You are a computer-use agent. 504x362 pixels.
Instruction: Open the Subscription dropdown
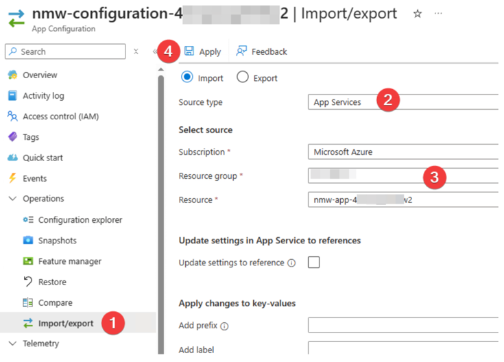pos(403,152)
